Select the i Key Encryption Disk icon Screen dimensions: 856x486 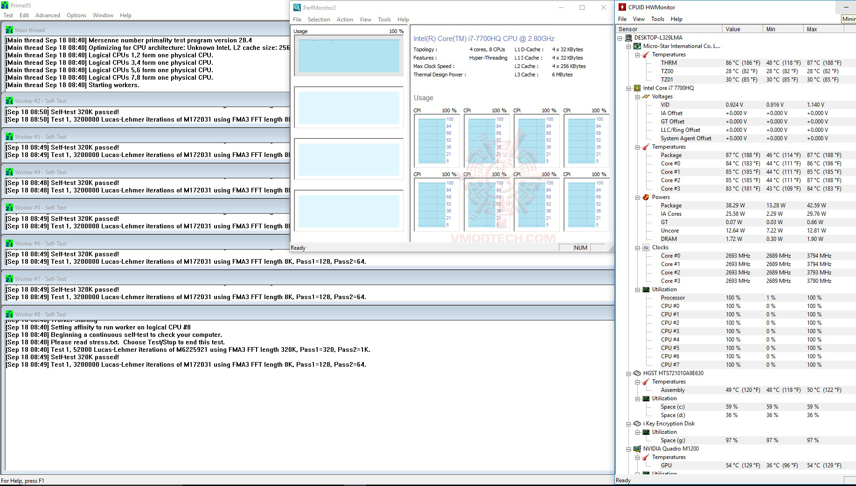click(637, 424)
